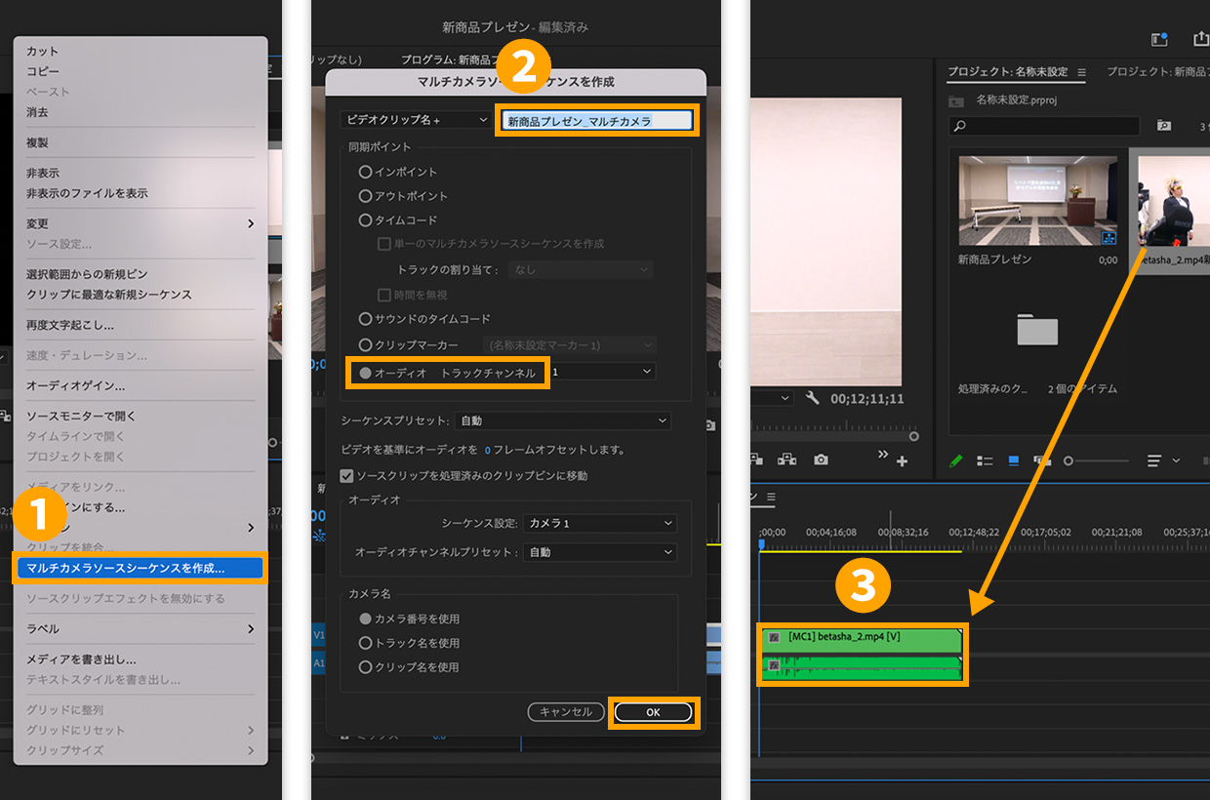The width and height of the screenshot is (1210, 800).
Task: Select the オーディオ sync radio button
Action: pyautogui.click(x=366, y=373)
